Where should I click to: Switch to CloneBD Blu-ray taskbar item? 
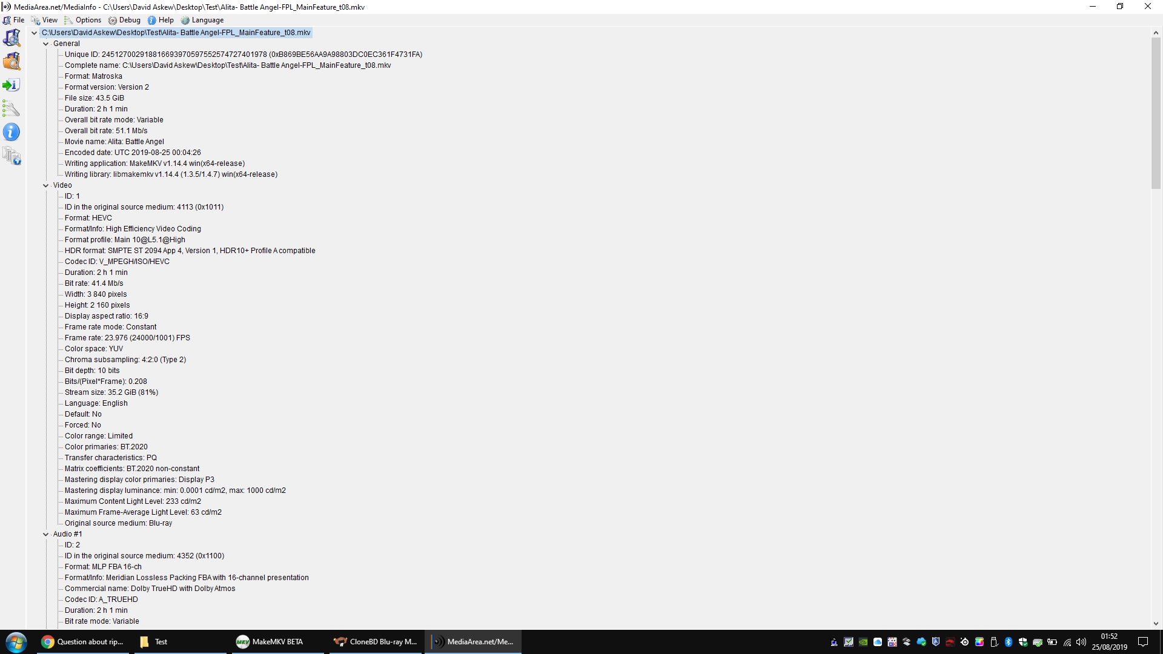(x=375, y=642)
